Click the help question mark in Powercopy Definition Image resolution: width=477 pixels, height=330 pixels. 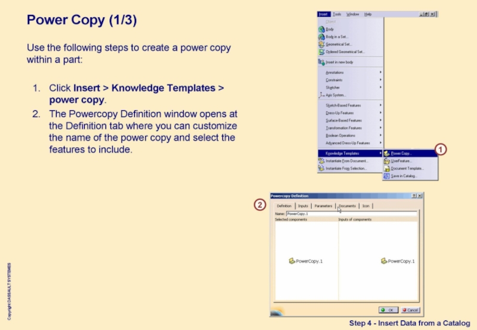pos(414,196)
